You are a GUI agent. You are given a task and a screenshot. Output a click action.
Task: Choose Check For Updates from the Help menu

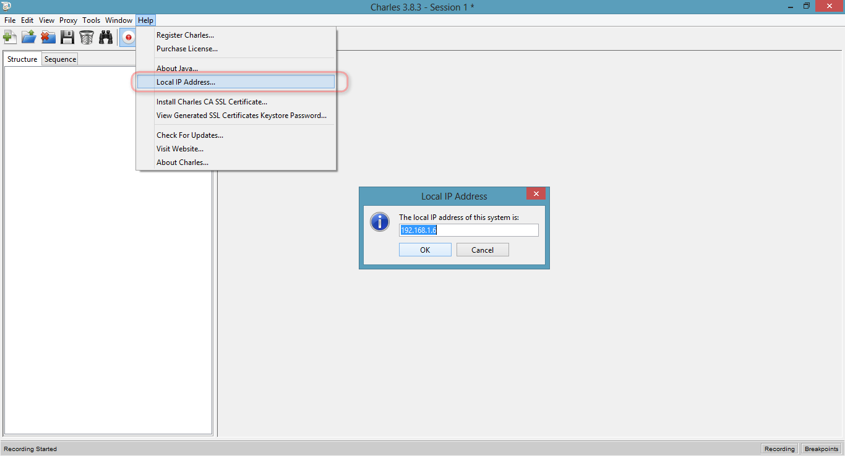[x=190, y=135]
